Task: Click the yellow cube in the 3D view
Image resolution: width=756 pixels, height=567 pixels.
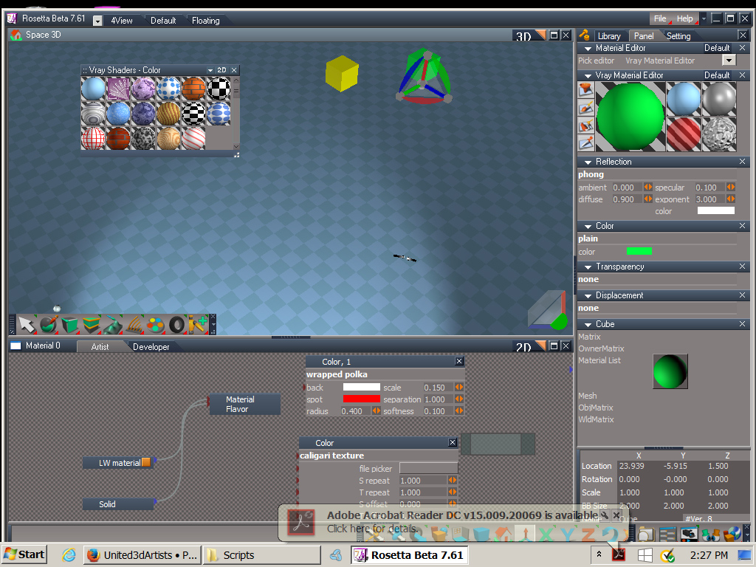Action: pos(342,73)
